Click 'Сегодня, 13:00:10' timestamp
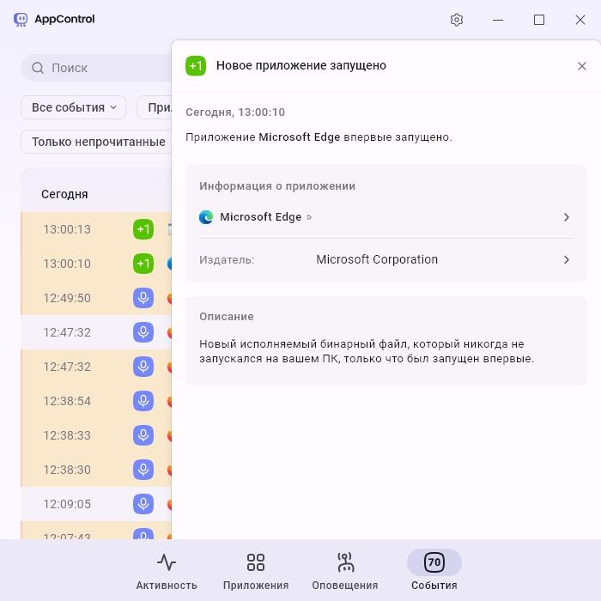601x601 pixels. tap(235, 112)
